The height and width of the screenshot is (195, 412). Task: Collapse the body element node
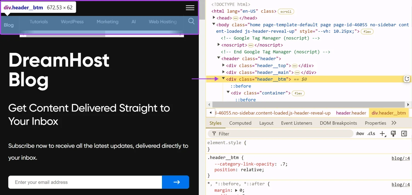click(x=213, y=24)
